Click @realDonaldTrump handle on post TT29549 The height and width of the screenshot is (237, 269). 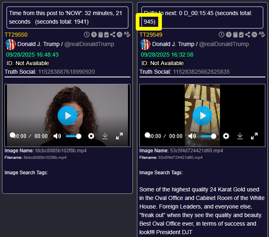tap(224, 44)
